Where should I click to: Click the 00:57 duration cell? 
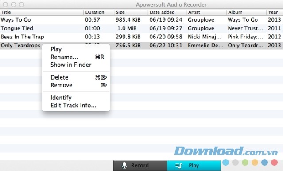pos(93,19)
